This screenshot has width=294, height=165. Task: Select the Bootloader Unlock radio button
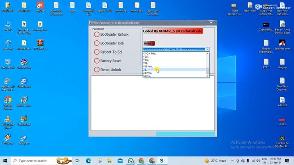(x=97, y=34)
